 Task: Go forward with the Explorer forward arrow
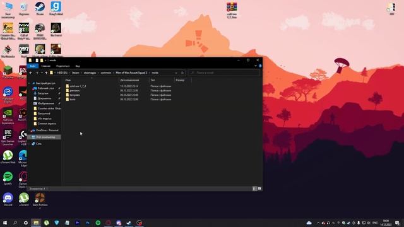point(37,73)
